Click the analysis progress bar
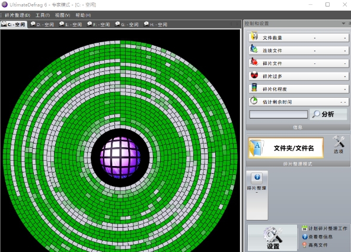The width and height of the screenshot is (351, 252). [279, 114]
